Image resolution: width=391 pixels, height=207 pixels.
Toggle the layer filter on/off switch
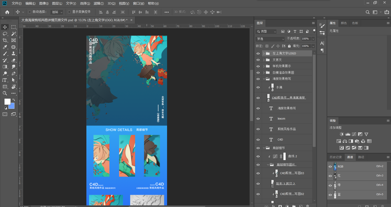[x=314, y=31]
